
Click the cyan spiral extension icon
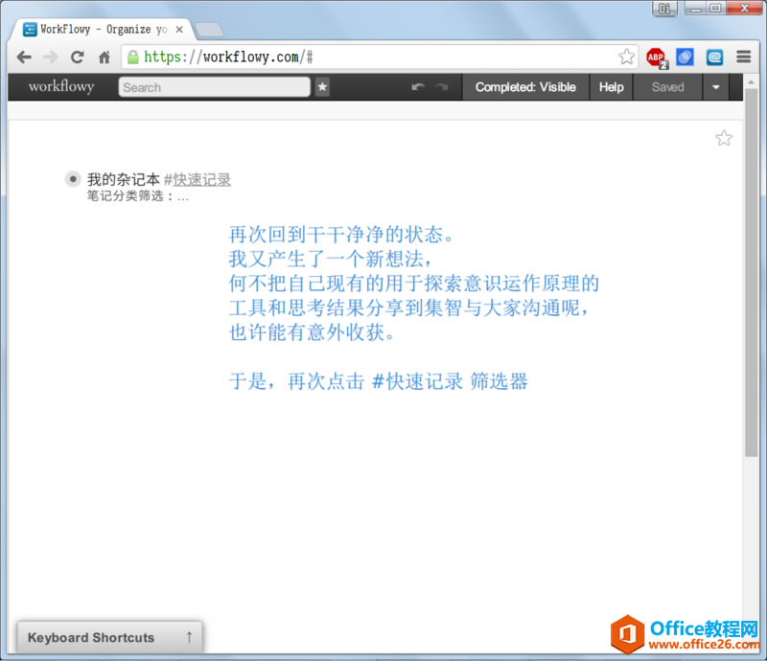(714, 57)
